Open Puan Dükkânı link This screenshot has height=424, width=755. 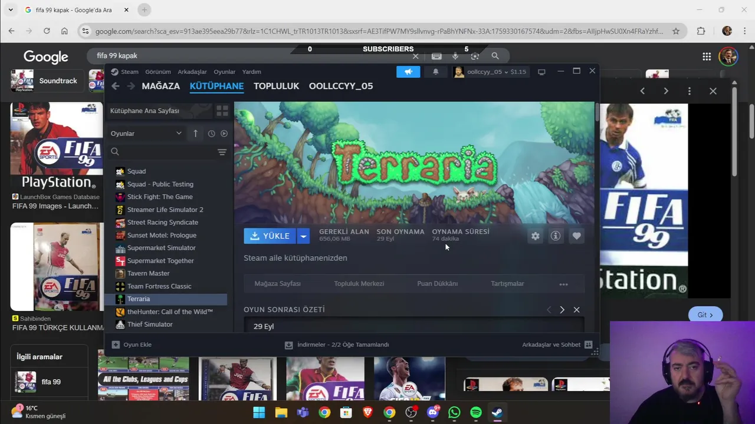[437, 284]
